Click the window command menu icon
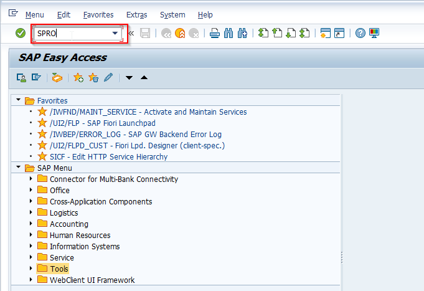 pos(13,12)
